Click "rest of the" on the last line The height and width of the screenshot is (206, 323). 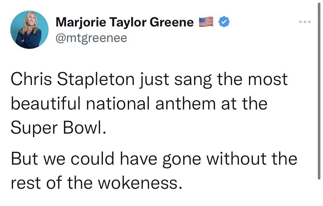[x=51, y=183]
